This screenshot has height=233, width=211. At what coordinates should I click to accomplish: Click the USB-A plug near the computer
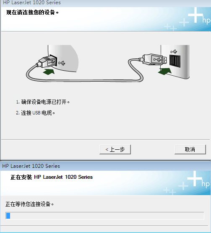pyautogui.click(x=154, y=60)
